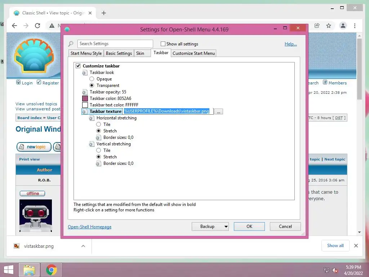Click the muted volume tray icon
Image resolution: width=369 pixels, height=277 pixels.
coord(335,270)
